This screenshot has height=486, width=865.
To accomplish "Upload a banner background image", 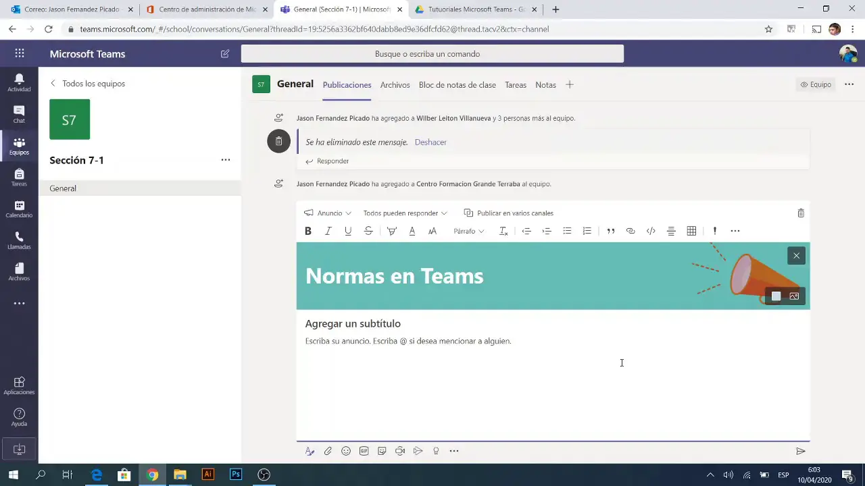I will pos(794,296).
